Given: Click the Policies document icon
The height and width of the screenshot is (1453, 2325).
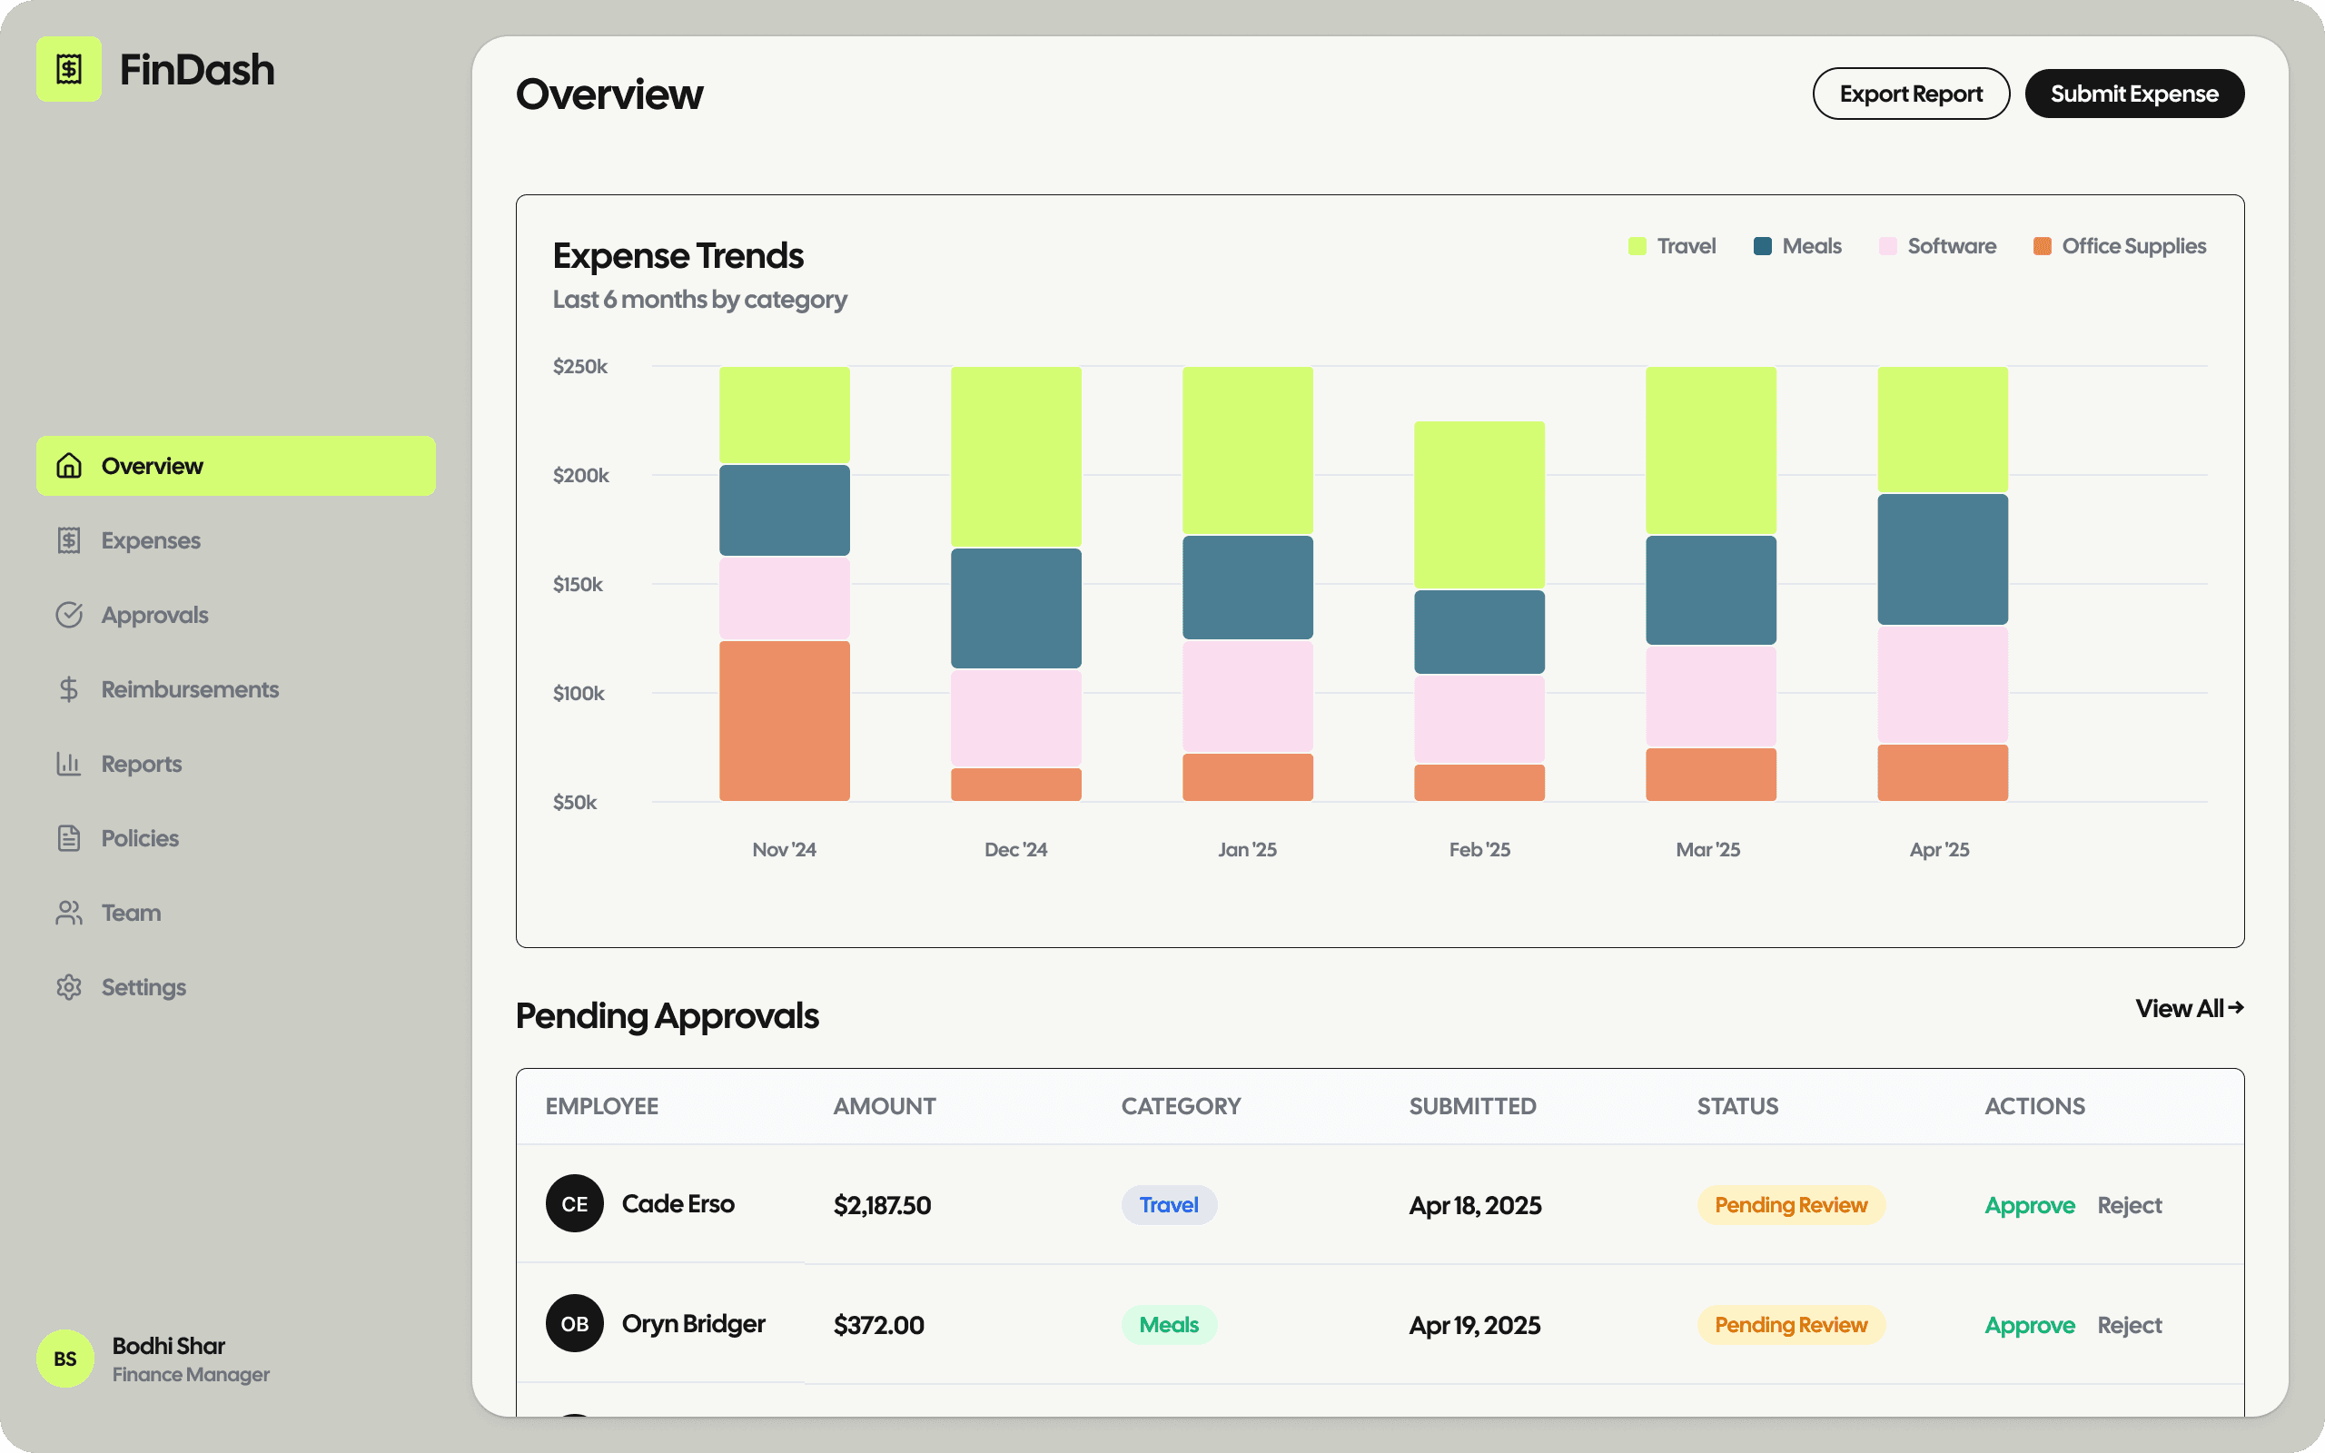Looking at the screenshot, I should click(68, 838).
